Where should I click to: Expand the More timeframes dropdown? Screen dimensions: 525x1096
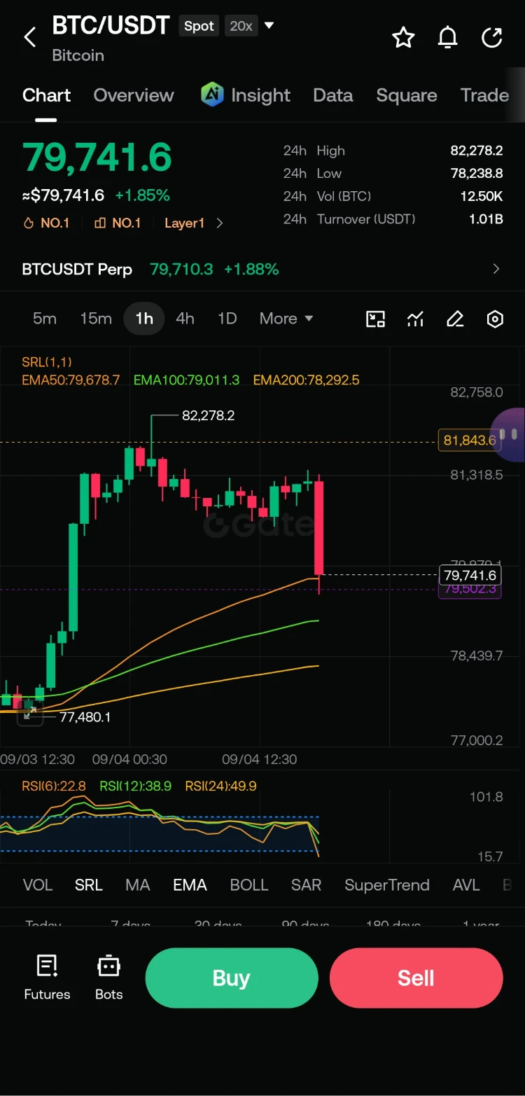coord(286,319)
